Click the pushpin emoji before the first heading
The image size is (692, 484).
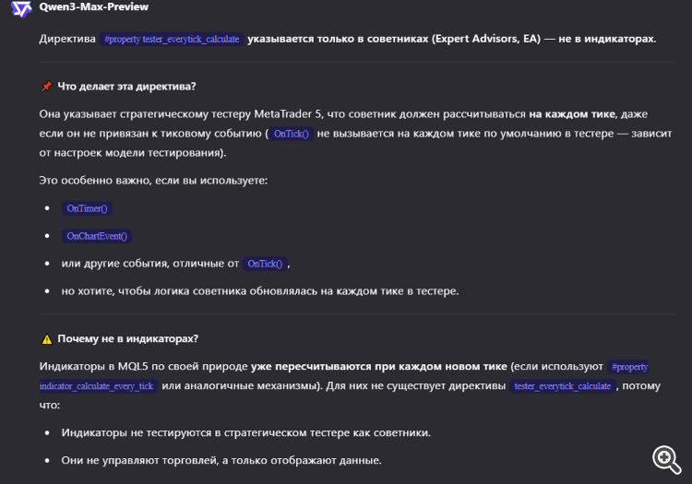click(46, 87)
